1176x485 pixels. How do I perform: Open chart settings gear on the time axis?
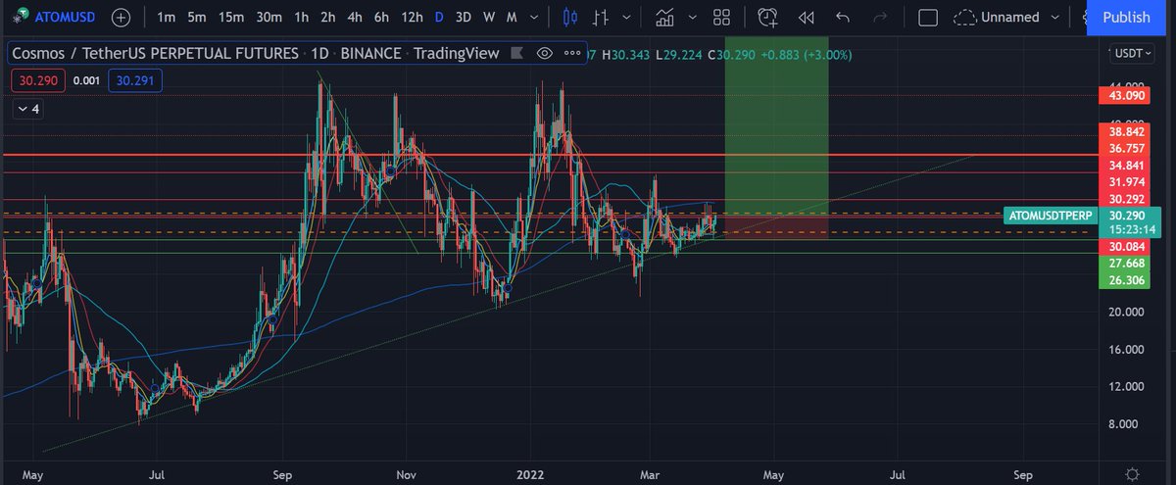coord(1132,473)
